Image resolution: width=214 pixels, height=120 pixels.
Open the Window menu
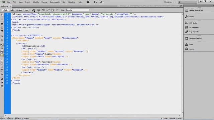[72, 2]
